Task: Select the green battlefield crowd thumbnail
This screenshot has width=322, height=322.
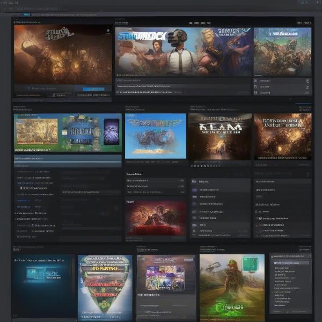Action: pos(283,52)
